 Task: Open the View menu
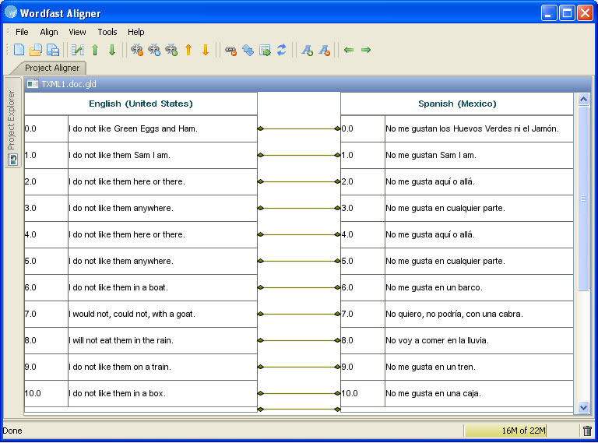(x=77, y=32)
